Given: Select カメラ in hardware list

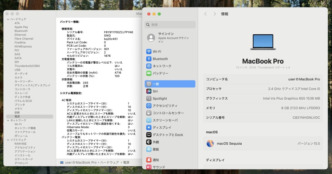Looking at the screenshot, I should click(19, 78).
